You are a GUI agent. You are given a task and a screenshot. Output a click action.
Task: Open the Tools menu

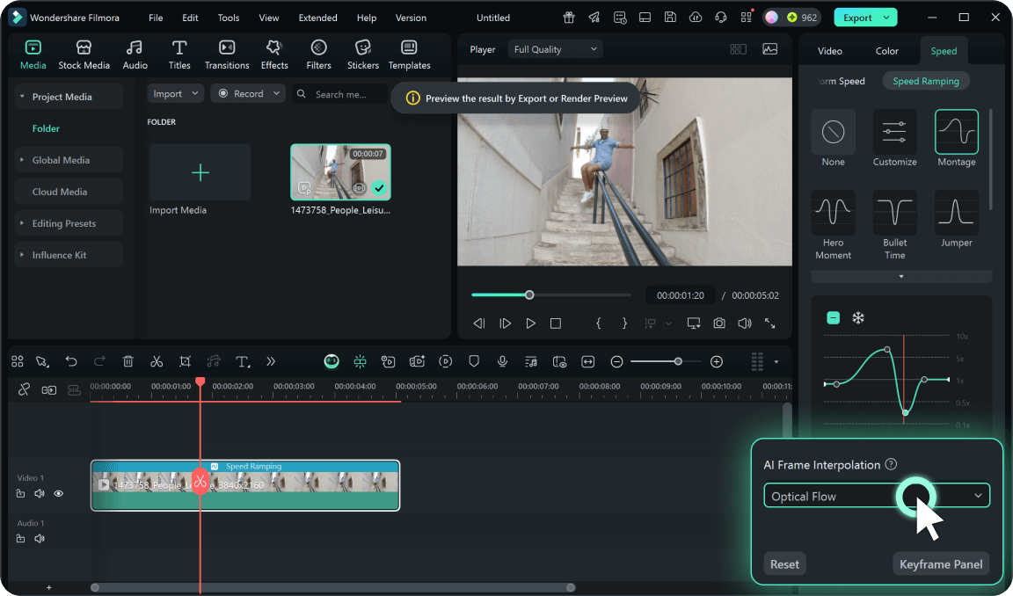tap(228, 18)
